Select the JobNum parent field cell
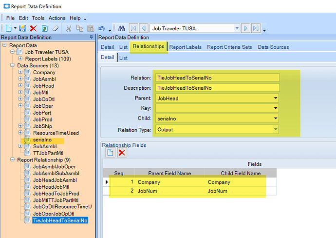 coord(170,191)
